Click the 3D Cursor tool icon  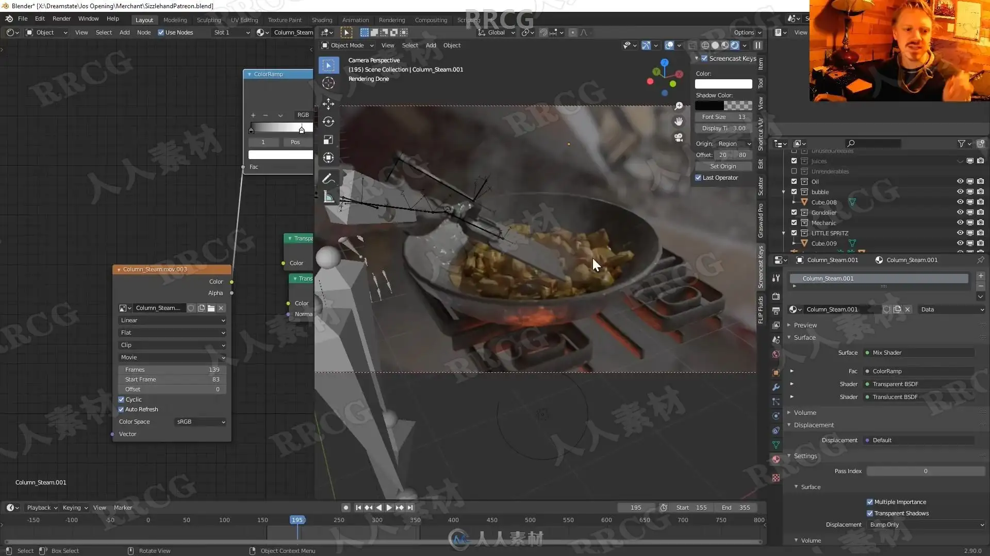pyautogui.click(x=328, y=83)
